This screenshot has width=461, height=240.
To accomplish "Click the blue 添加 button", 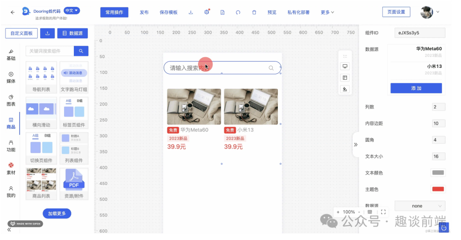I will click(416, 88).
